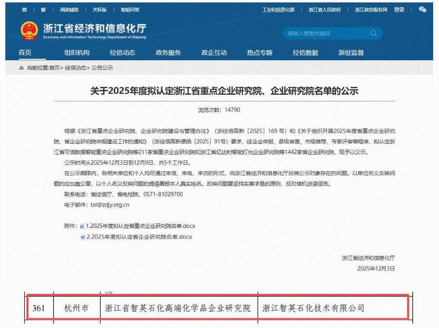Open 阅读辅助 reading assistance
The height and width of the screenshot is (328, 439).
coord(70,10)
